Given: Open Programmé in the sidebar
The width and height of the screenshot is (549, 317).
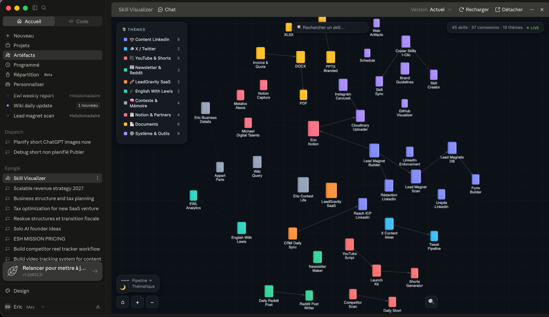Looking at the screenshot, I should 52,65.
